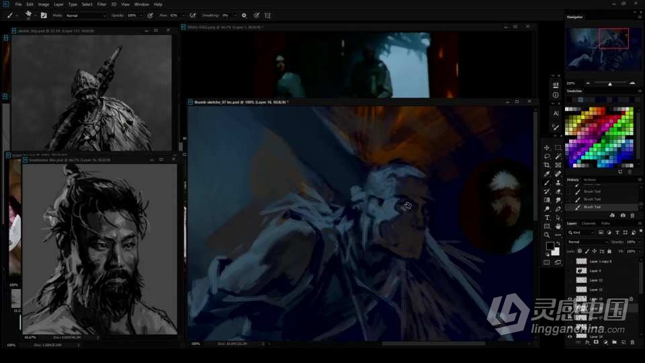Select the Gradient tool
The width and height of the screenshot is (645, 363).
click(547, 200)
